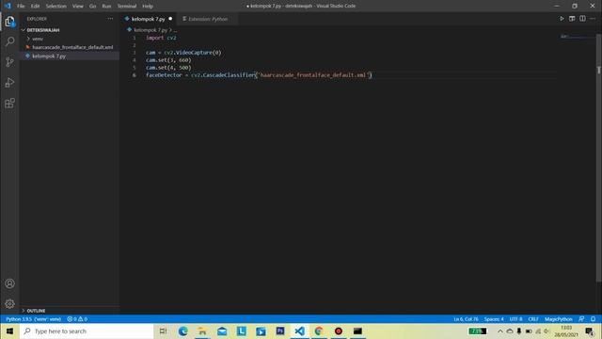Switch to the kelompok 7.py tab
The image size is (602, 339).
click(149, 19)
